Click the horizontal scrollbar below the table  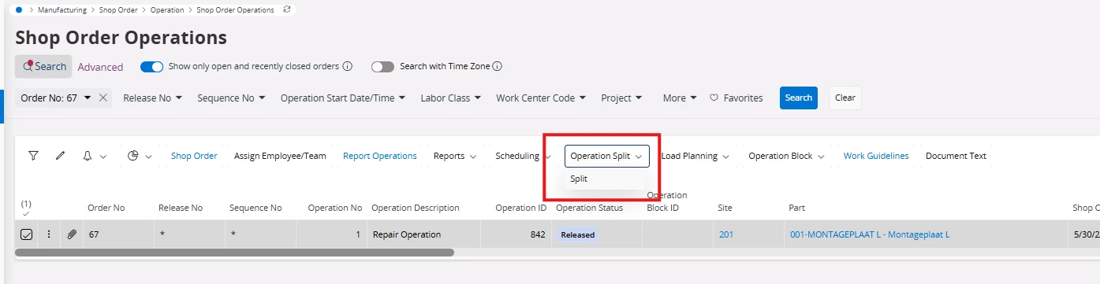(x=235, y=253)
